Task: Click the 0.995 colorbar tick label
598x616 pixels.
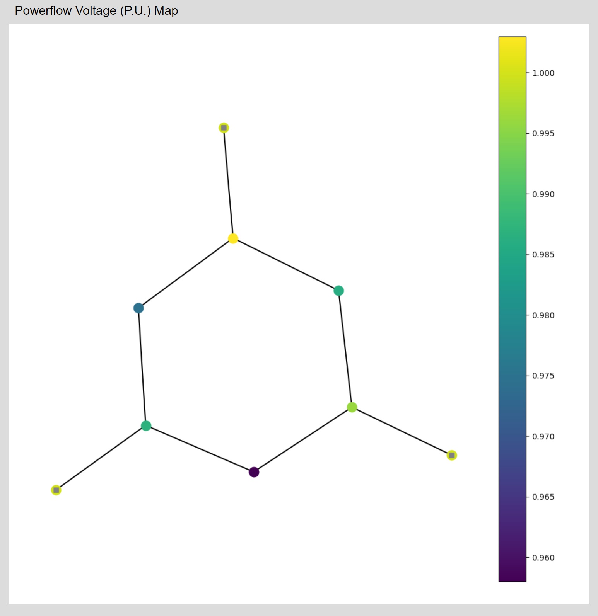Action: click(x=543, y=133)
